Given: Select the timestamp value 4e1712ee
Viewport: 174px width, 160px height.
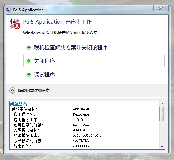Looking at the screenshot, I should tap(81, 125).
